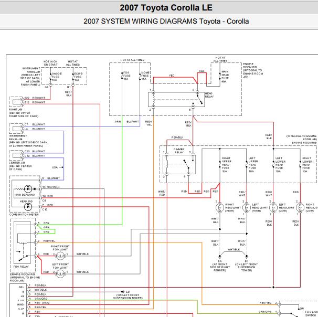The height and width of the screenshot is (317, 318).
Task: Select "2007 SYSTEM WIRING DIAGRAMS Toyota - Corolla" subtitle
Action: coord(166,21)
